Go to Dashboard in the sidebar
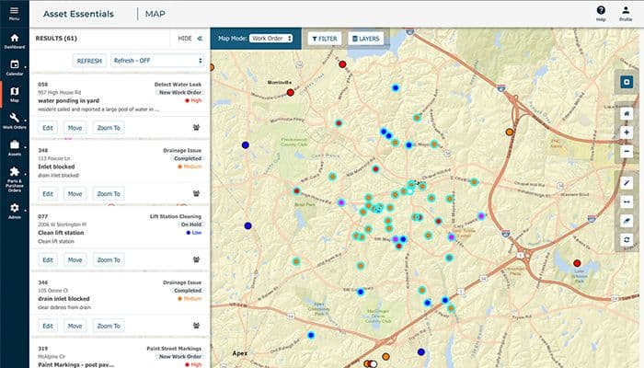This screenshot has width=644, height=368. [14, 40]
